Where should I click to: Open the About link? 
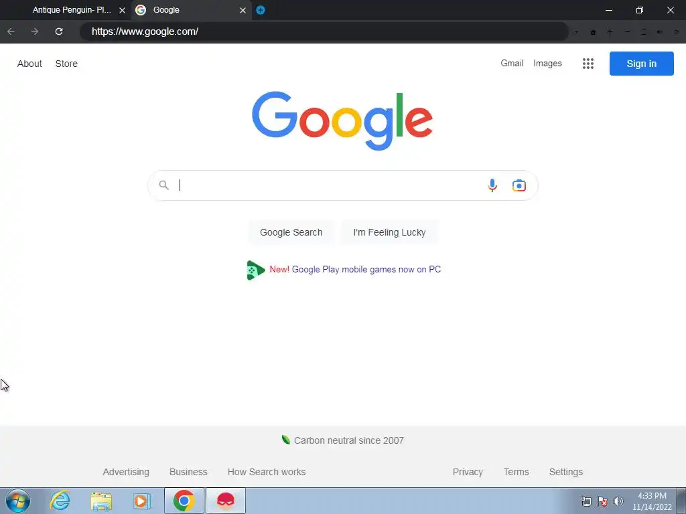29,64
